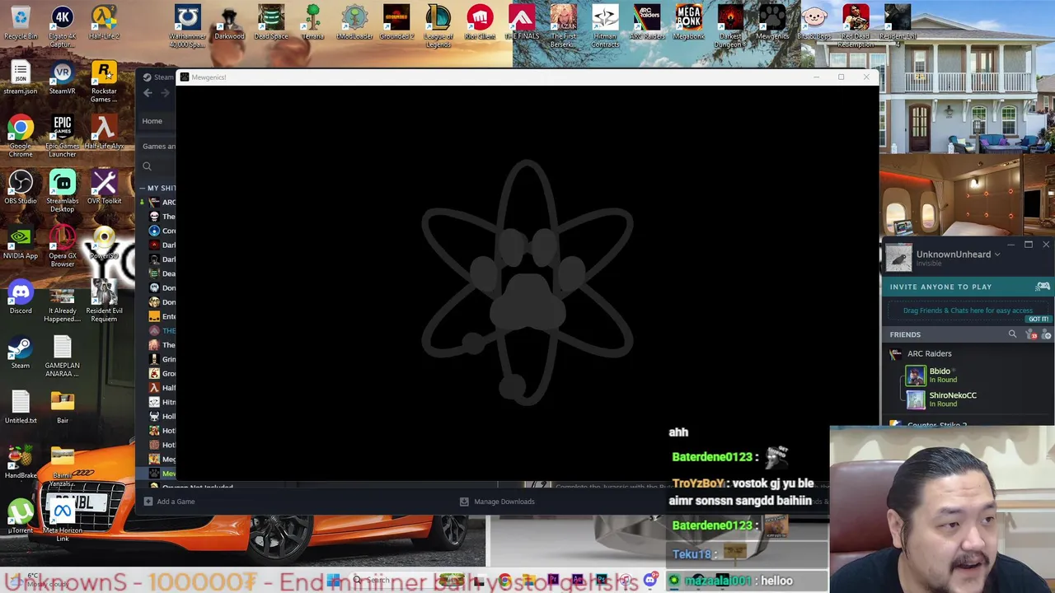Screen dimensions: 1055x593
Task: Select the Discord desktop icon
Action: click(21, 297)
